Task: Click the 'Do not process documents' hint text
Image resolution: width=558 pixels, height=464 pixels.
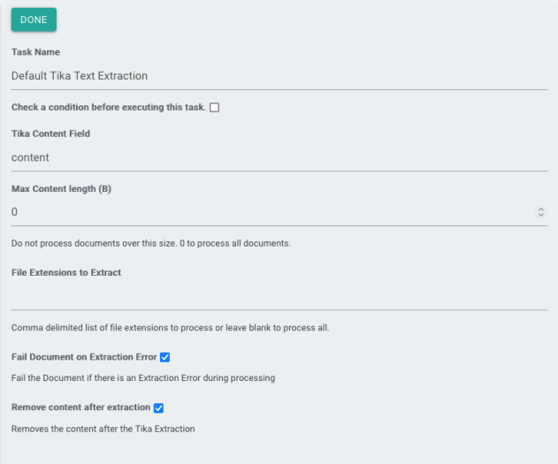Action: point(150,243)
